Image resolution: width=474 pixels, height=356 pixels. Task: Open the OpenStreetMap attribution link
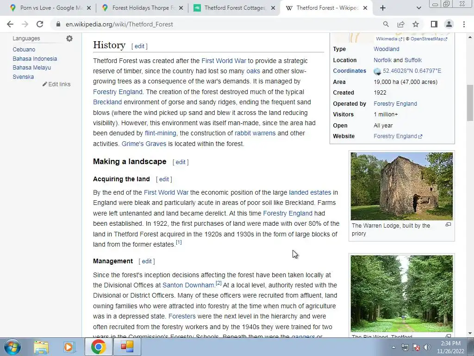[x=429, y=39]
